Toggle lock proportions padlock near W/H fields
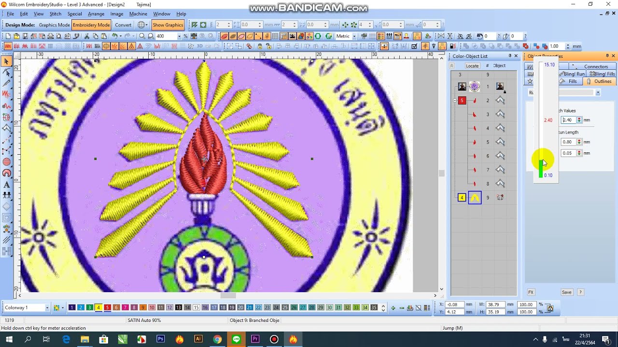The width and height of the screenshot is (618, 347). (549, 308)
